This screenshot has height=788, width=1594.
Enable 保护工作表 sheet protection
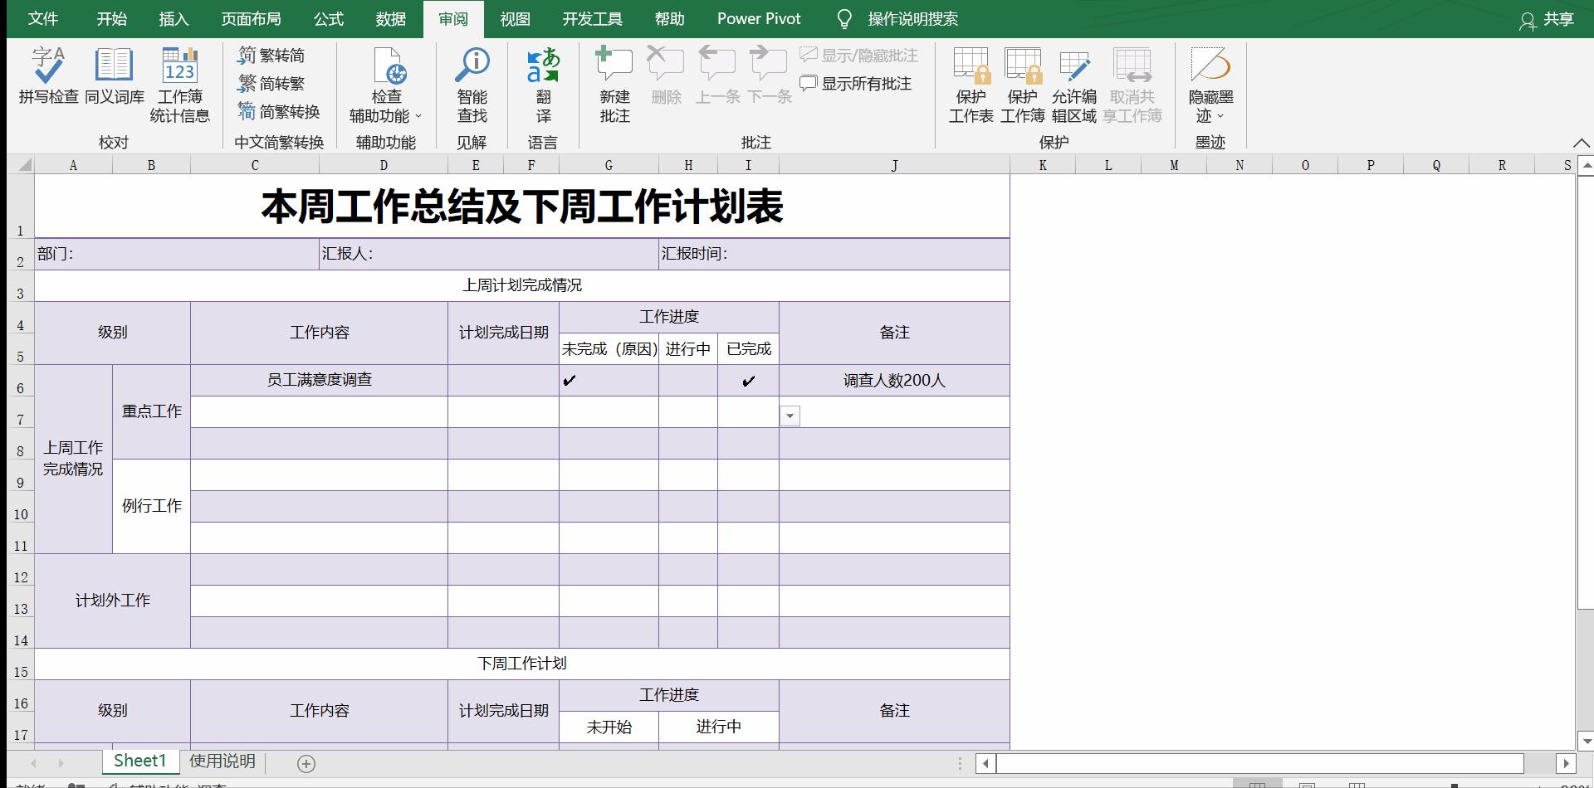tap(971, 83)
